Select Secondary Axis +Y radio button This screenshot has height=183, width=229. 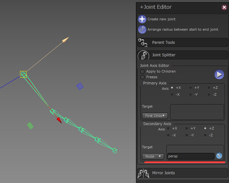coord(187,128)
